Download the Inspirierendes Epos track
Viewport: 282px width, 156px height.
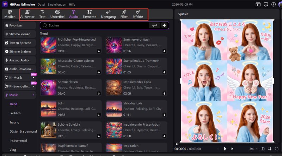164,94
